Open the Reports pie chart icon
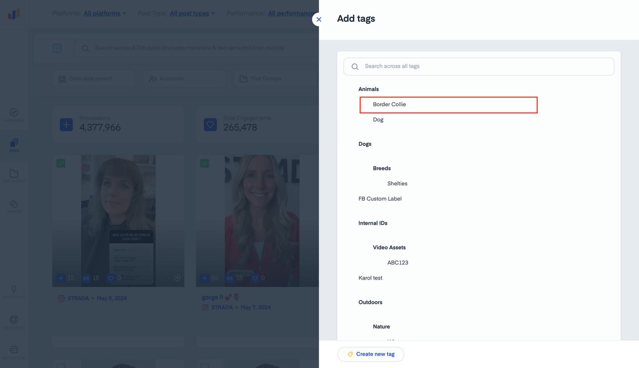Screen dimensions: 639x368 coord(14,206)
